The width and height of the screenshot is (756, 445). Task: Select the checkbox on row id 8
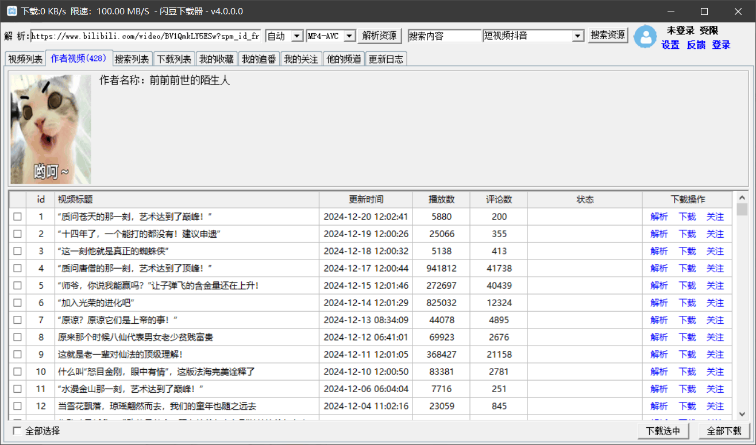point(17,338)
